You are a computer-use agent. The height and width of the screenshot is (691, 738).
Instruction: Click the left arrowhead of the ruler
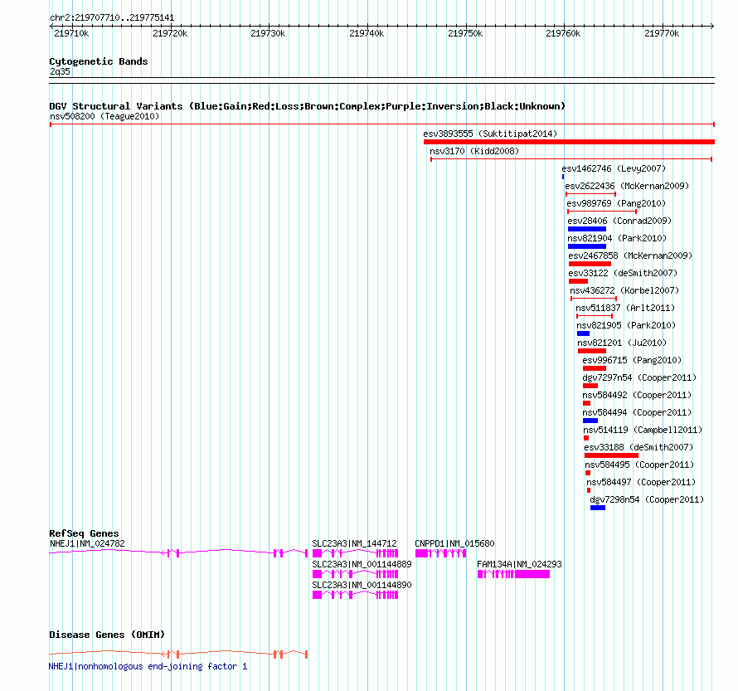(x=51, y=27)
